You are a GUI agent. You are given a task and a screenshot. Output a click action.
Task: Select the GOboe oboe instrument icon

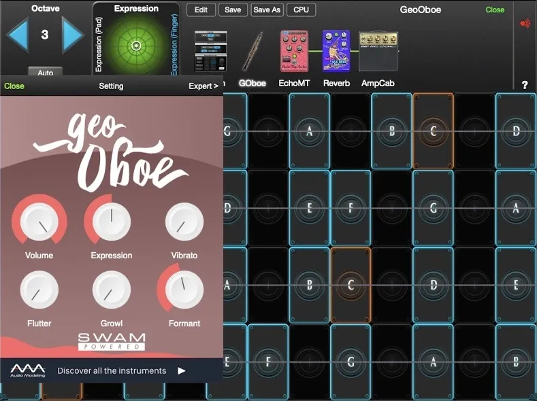(x=253, y=51)
